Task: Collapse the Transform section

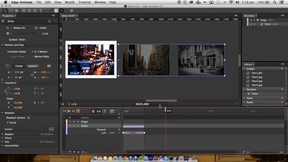Action: 2,83
